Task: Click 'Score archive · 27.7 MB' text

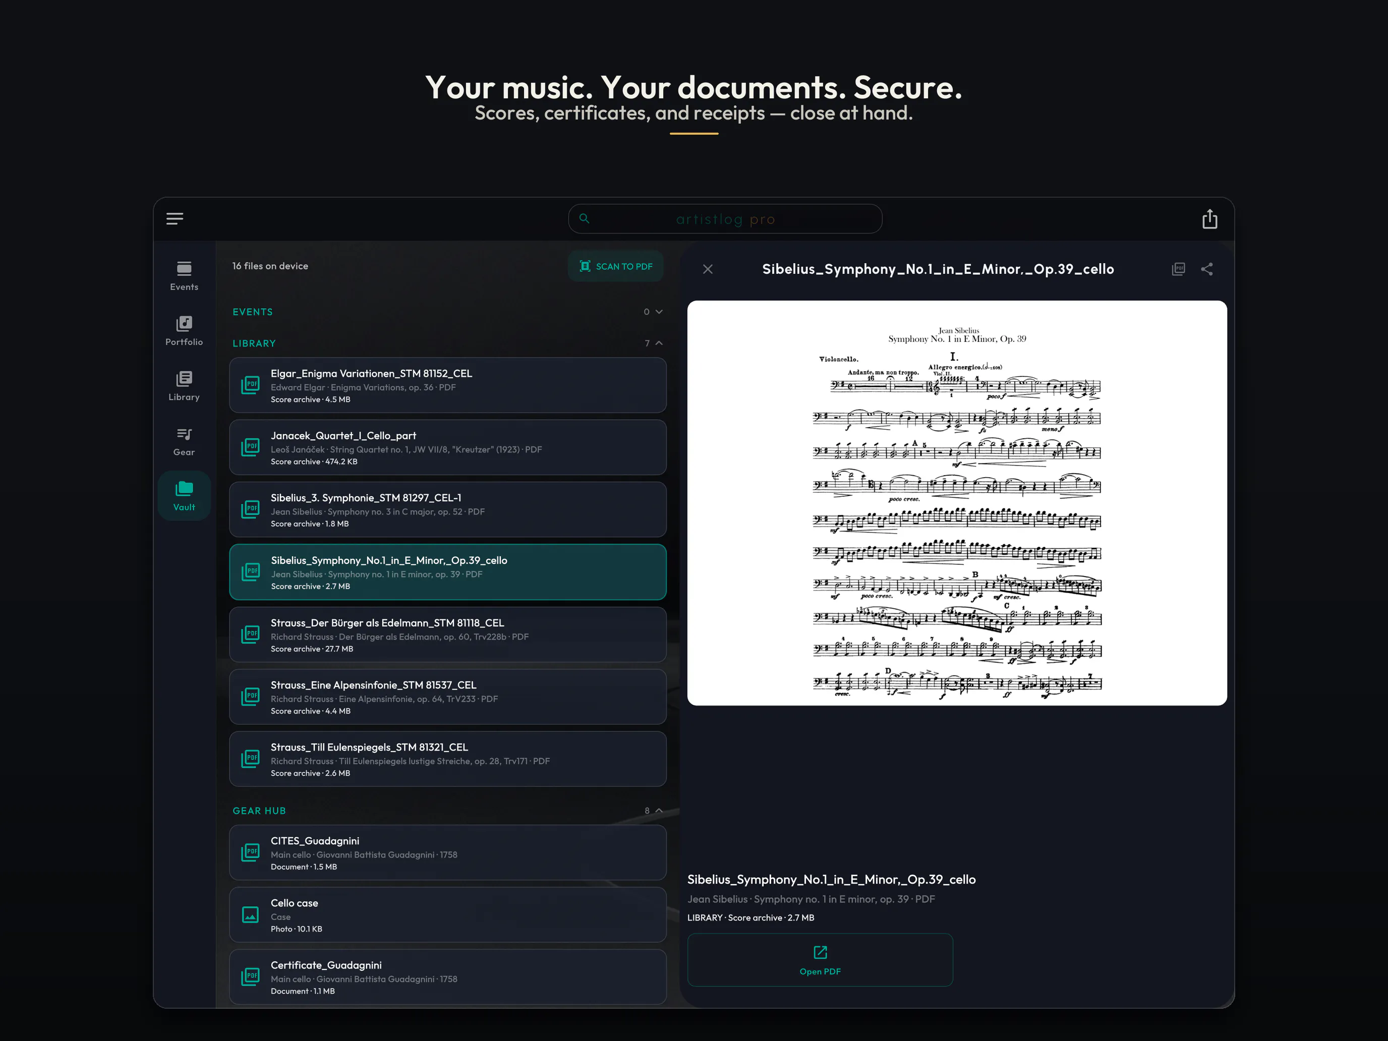Action: point(312,649)
